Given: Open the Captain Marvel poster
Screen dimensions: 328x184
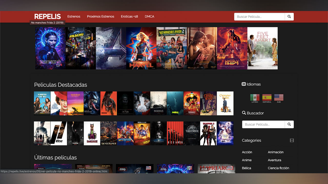Looking at the screenshot, I should [141, 48].
